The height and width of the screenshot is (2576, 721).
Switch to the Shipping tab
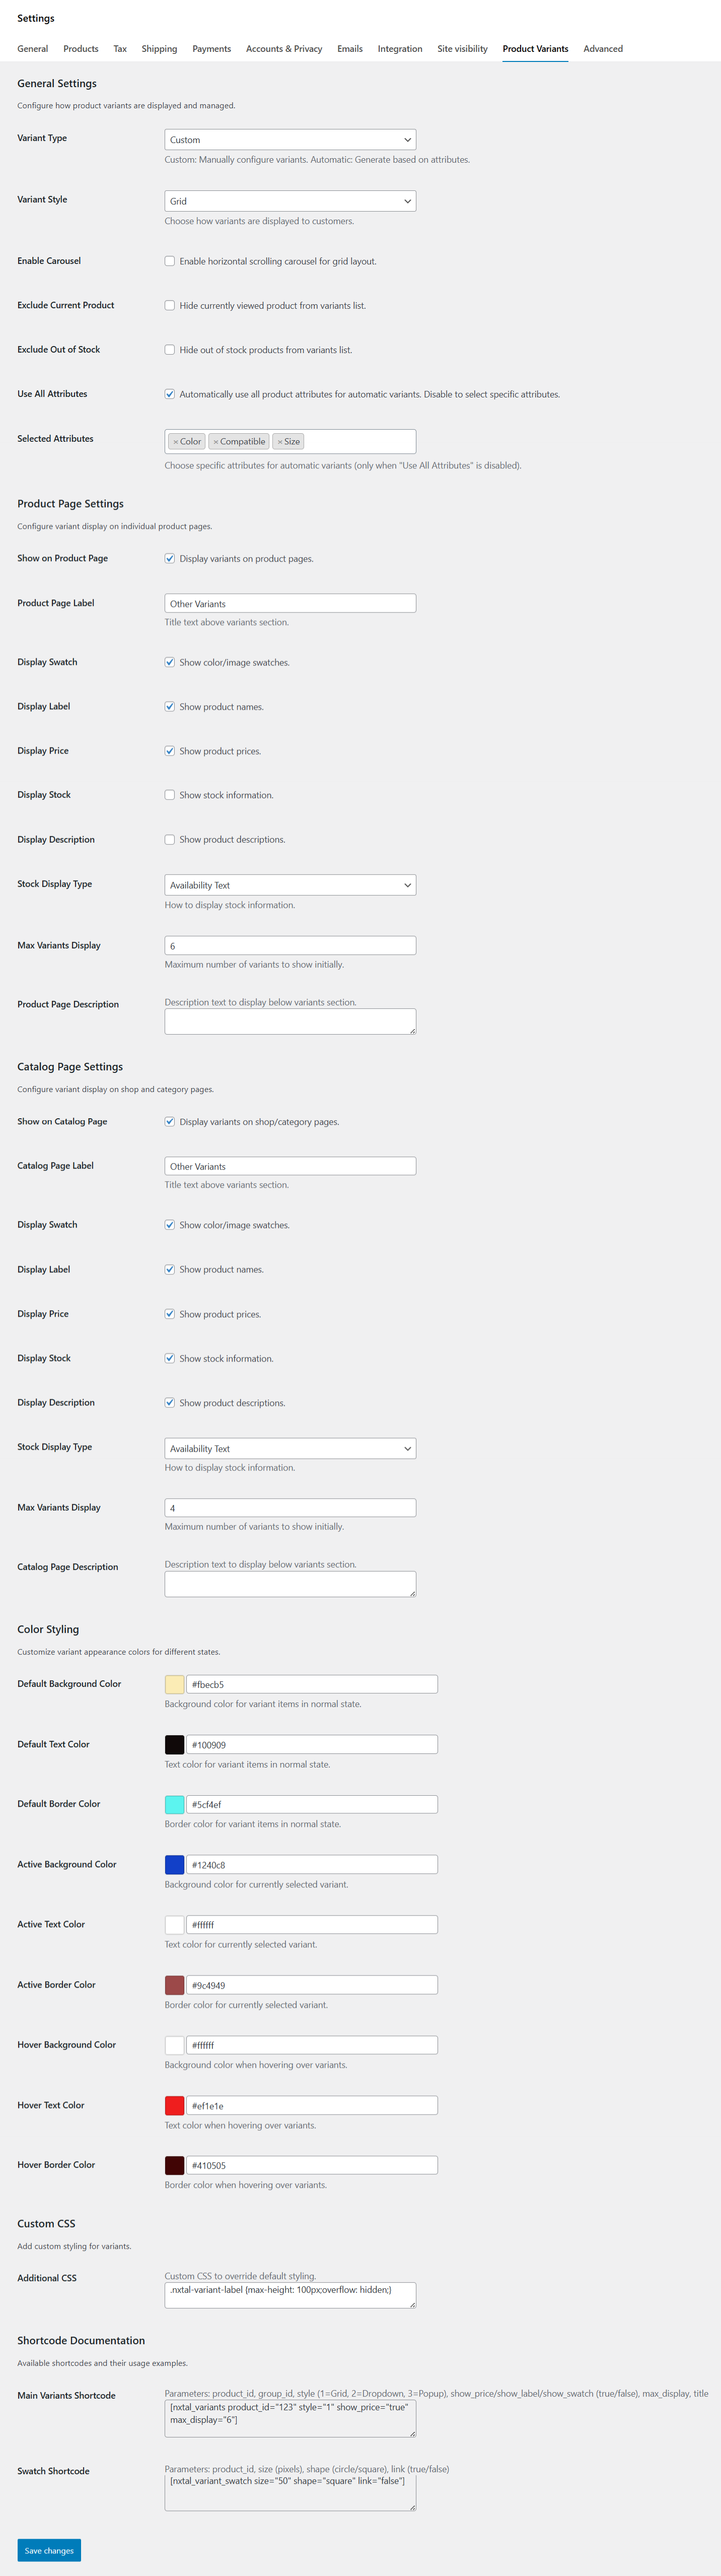coord(159,49)
